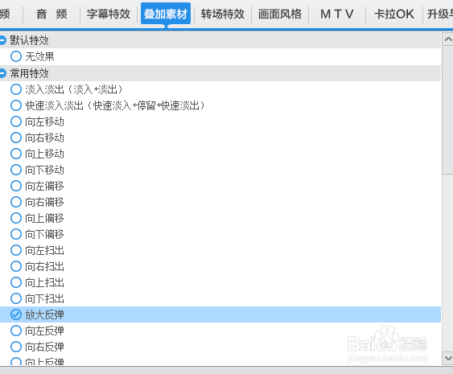
Task: Choose the 向右扫出 effect
Action: (x=16, y=266)
